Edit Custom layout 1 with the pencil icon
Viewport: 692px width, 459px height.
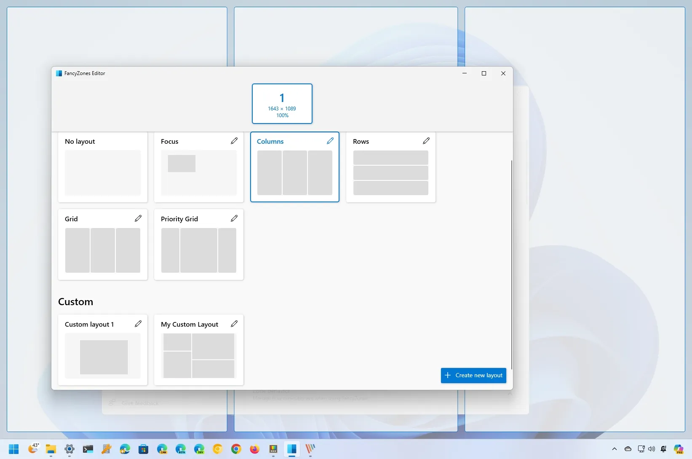tap(138, 324)
